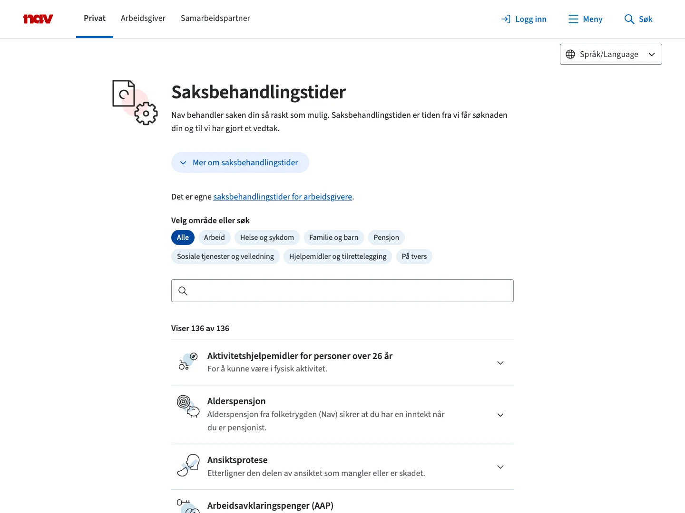Image resolution: width=685 pixels, height=513 pixels.
Task: Click the Logg inn arrow icon
Action: 506,19
